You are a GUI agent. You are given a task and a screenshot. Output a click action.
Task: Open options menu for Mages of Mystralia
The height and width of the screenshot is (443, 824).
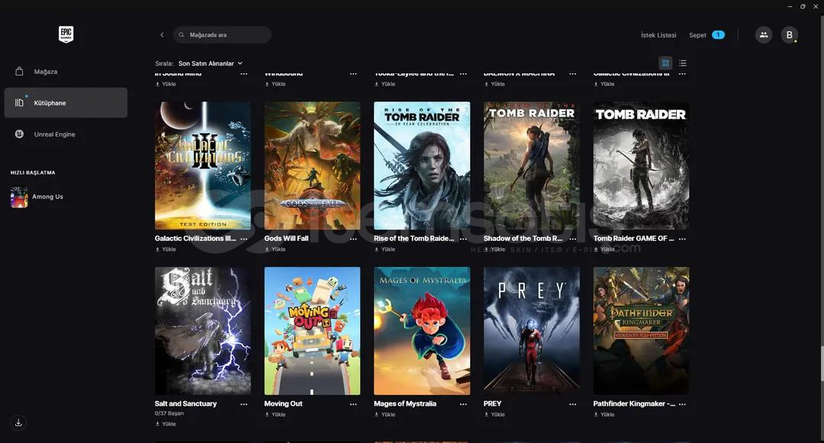[463, 404]
